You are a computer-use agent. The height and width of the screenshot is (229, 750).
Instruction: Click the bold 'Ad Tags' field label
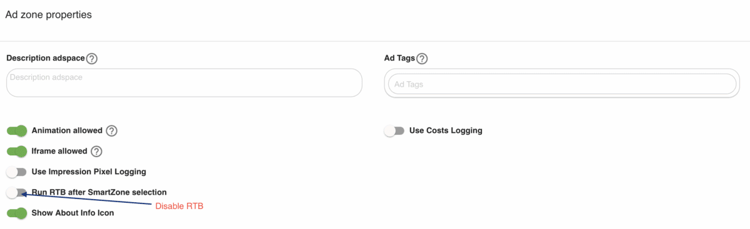pyautogui.click(x=399, y=58)
